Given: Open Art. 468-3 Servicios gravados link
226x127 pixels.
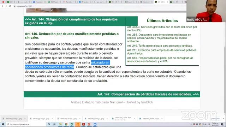Looking at the screenshot, I should click(x=162, y=29).
